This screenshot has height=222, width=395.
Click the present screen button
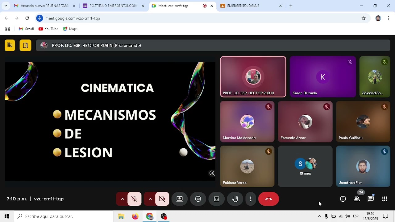point(180,199)
